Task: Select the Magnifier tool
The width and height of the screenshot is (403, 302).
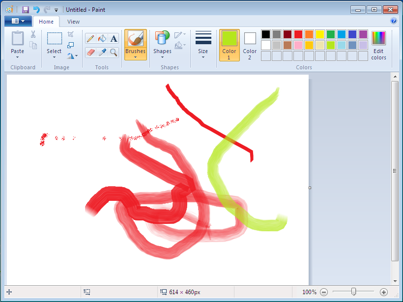Action: tap(114, 52)
